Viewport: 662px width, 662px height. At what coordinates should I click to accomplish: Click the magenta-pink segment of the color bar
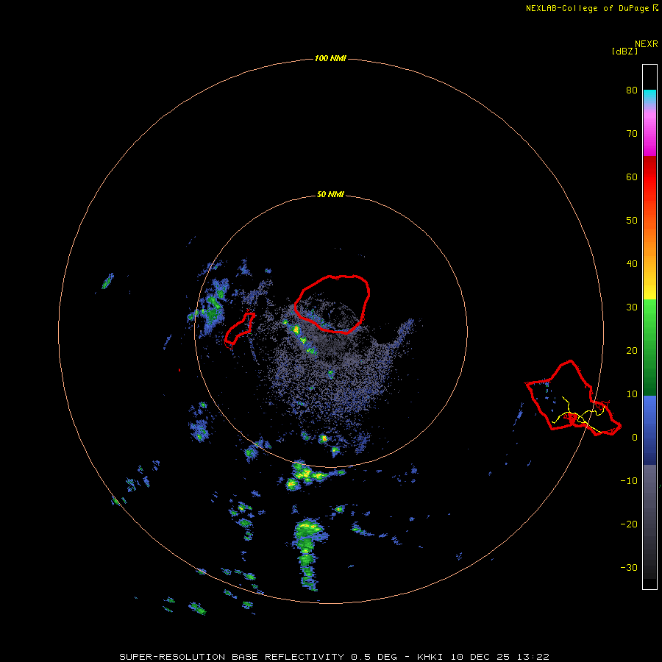[649, 131]
